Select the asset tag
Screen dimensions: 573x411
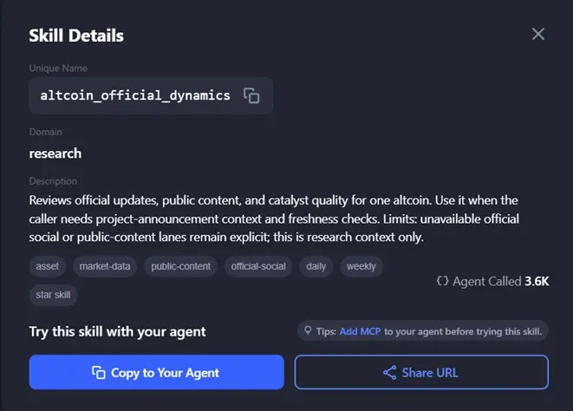point(47,266)
